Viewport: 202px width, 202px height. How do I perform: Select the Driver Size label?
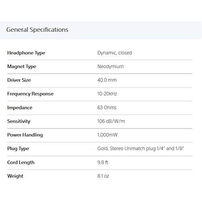(x=19, y=80)
